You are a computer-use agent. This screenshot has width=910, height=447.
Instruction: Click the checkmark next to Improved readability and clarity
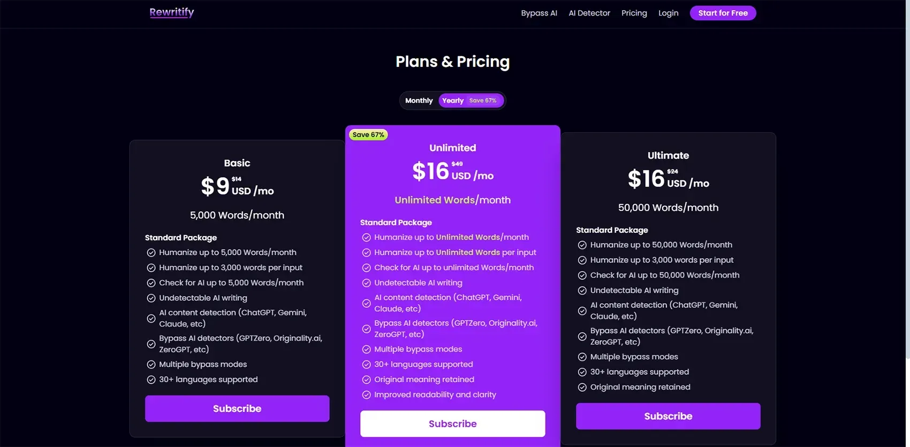[x=366, y=395]
